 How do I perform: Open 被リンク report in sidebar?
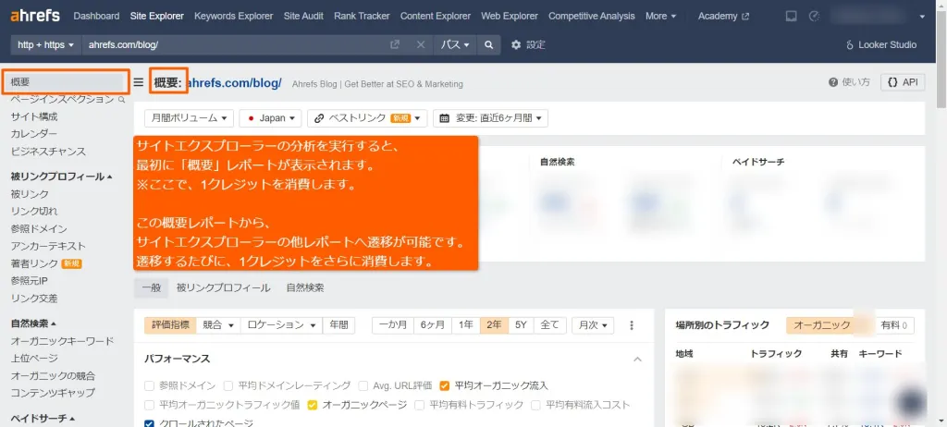click(30, 194)
